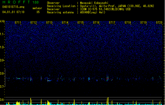
Task: Click the Observer label
Action: [x=53, y=3]
